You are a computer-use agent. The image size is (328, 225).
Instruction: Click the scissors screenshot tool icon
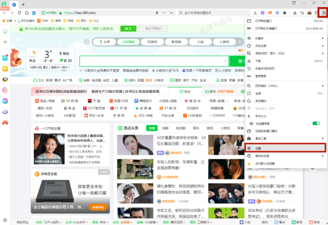(x=255, y=13)
